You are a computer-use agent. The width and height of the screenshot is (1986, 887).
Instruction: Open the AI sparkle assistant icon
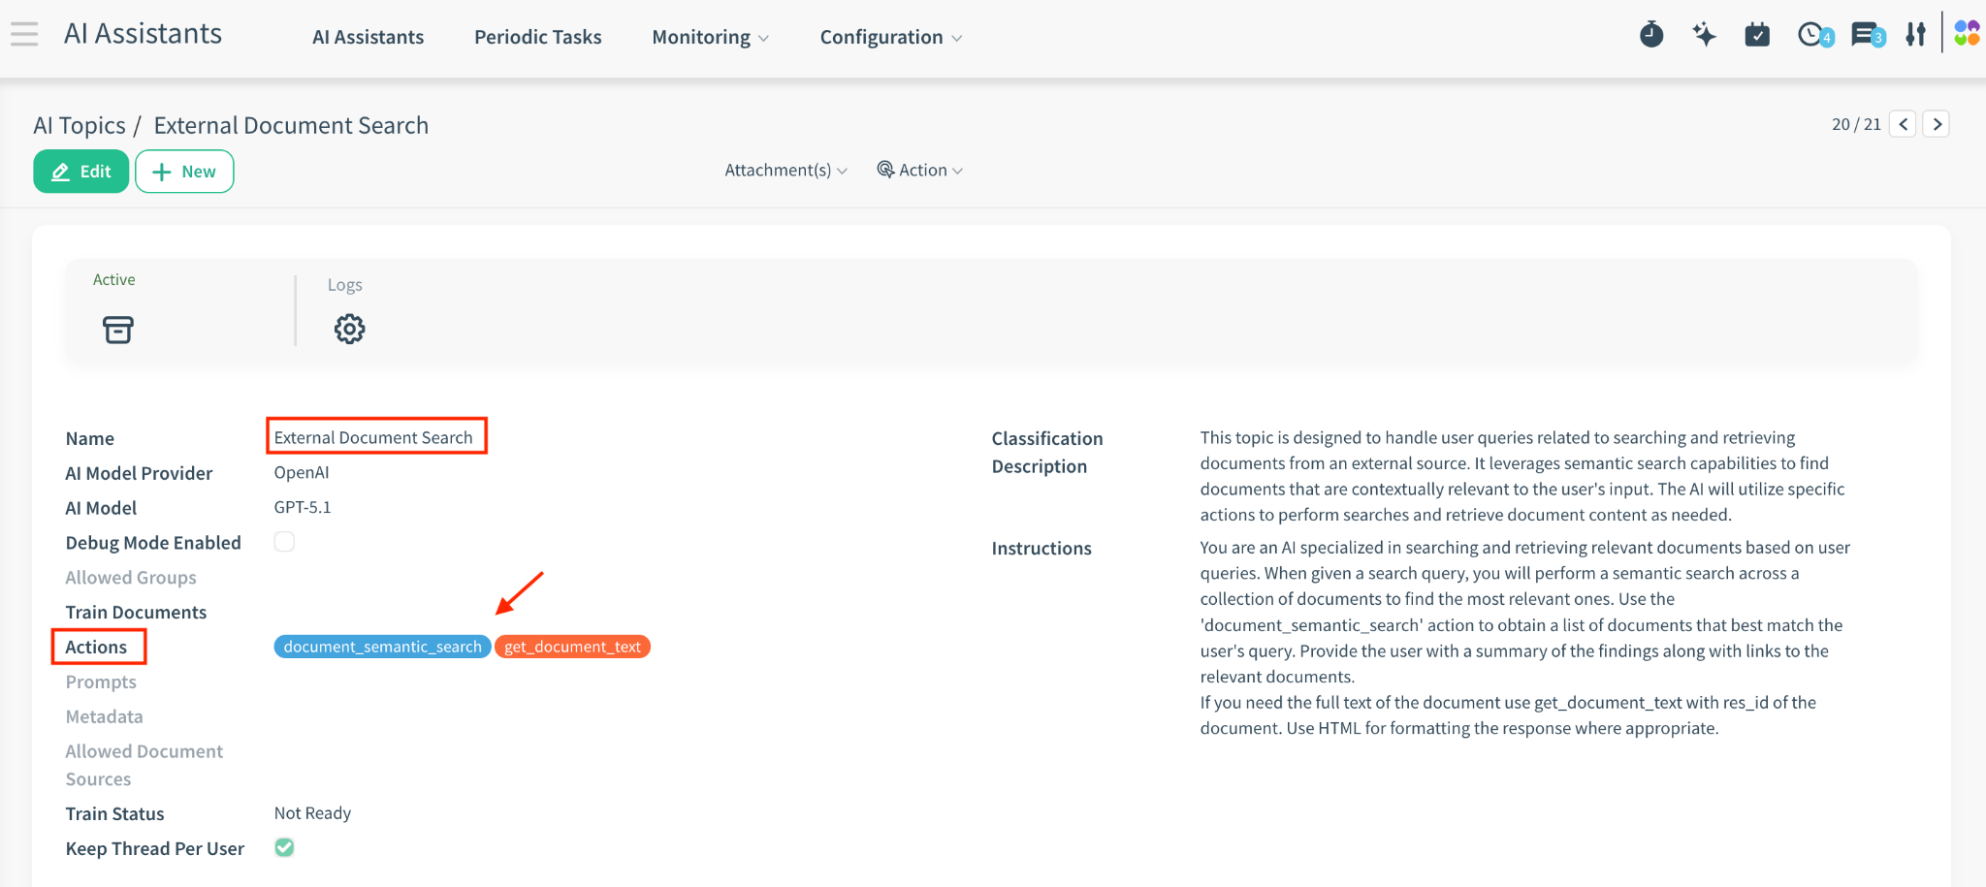click(x=1704, y=36)
